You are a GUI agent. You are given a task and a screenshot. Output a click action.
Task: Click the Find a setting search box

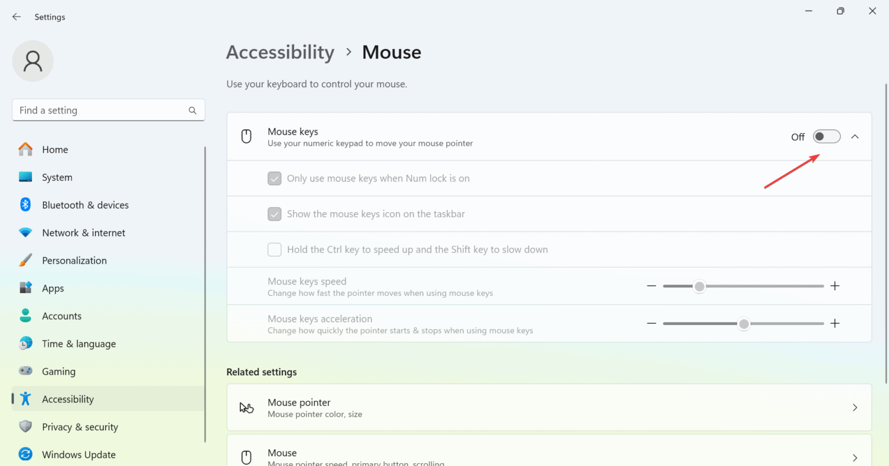pos(101,110)
